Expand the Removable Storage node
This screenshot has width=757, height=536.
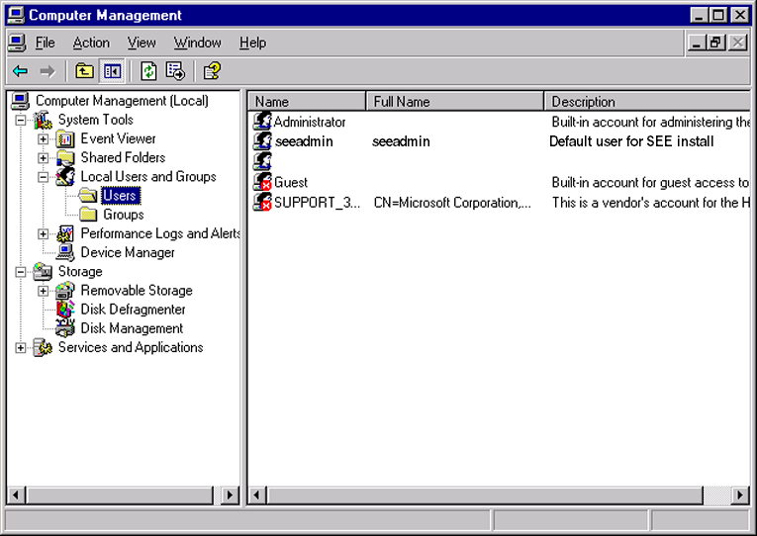click(x=43, y=291)
